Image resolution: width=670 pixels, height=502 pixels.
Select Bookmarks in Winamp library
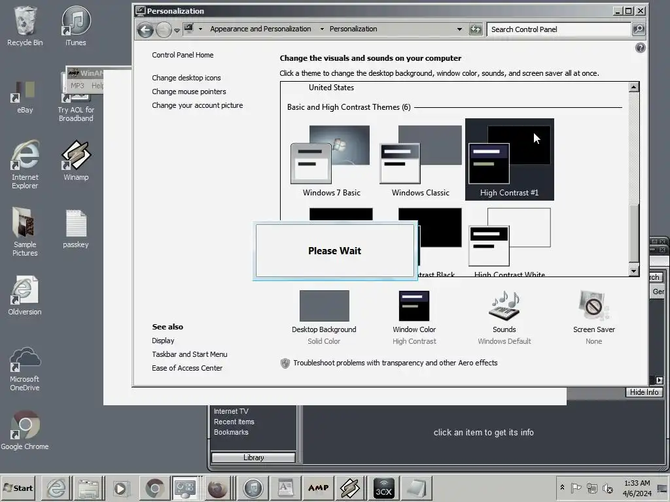pos(231,432)
